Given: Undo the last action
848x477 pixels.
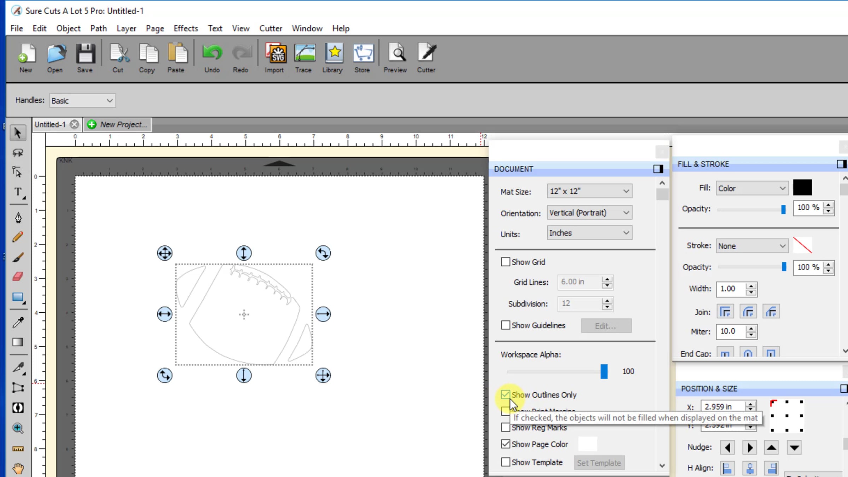Looking at the screenshot, I should (212, 58).
